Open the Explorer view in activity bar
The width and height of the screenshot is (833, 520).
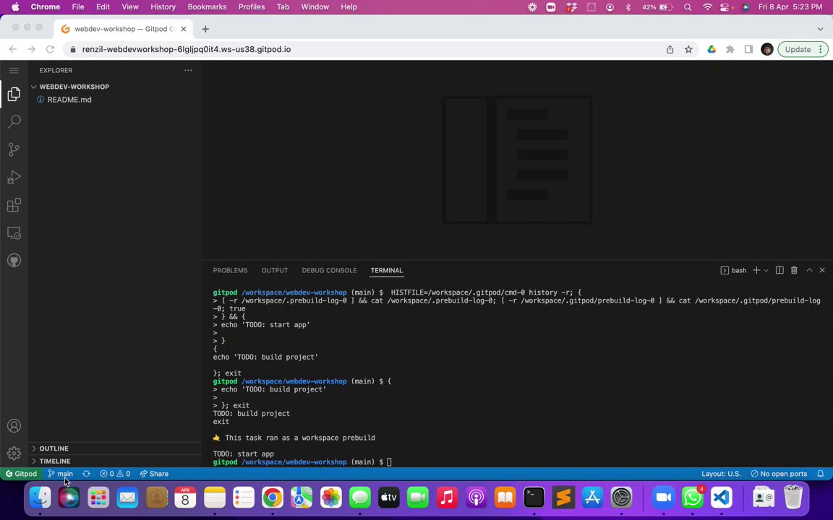click(14, 95)
